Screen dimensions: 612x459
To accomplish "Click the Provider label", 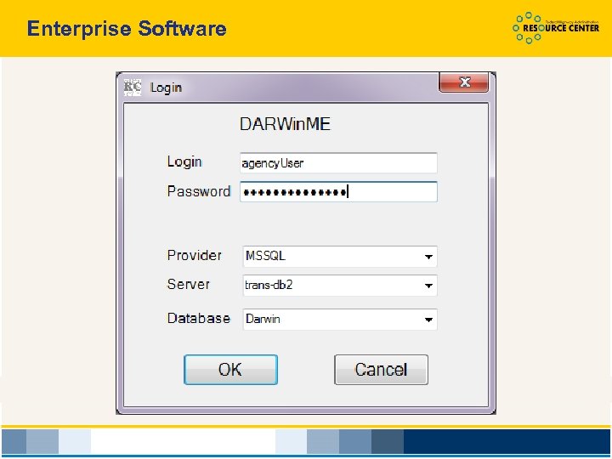I will [195, 255].
